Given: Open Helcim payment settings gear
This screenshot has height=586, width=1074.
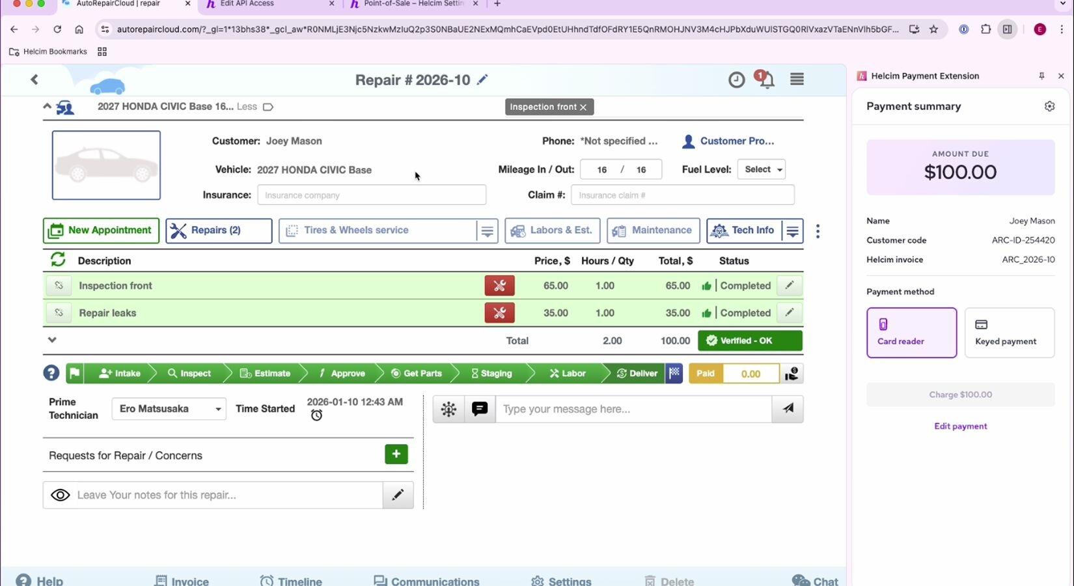Looking at the screenshot, I should point(1049,106).
